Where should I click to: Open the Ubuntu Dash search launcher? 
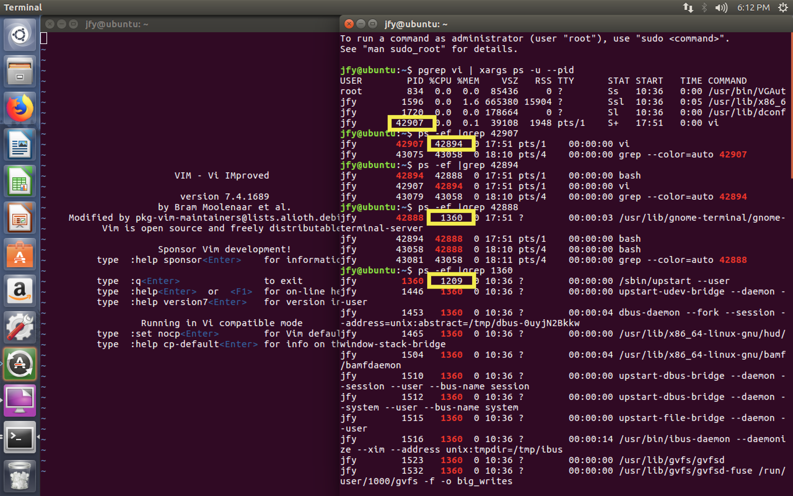[20, 35]
